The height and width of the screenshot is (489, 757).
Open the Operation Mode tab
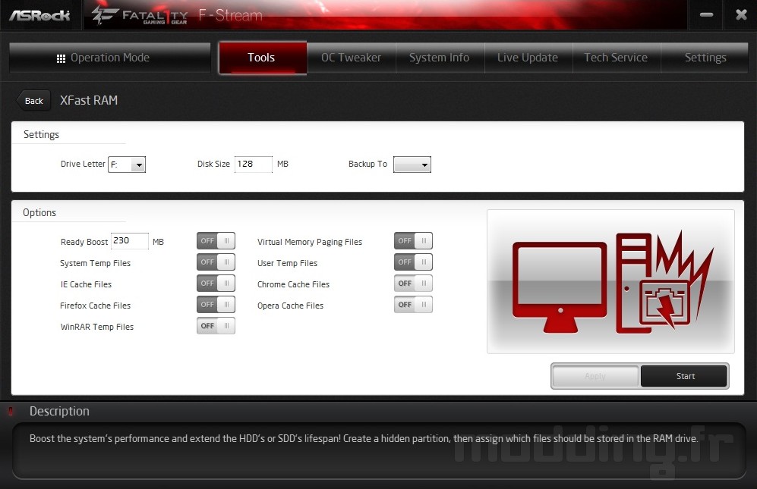110,58
